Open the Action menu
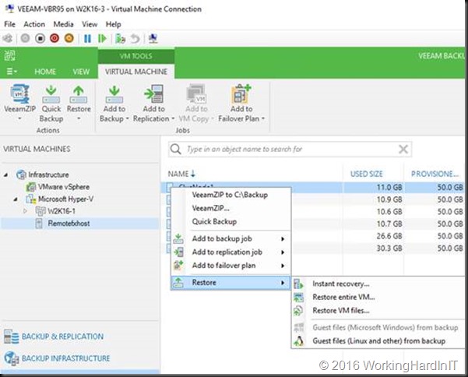The image size is (468, 377). point(34,24)
